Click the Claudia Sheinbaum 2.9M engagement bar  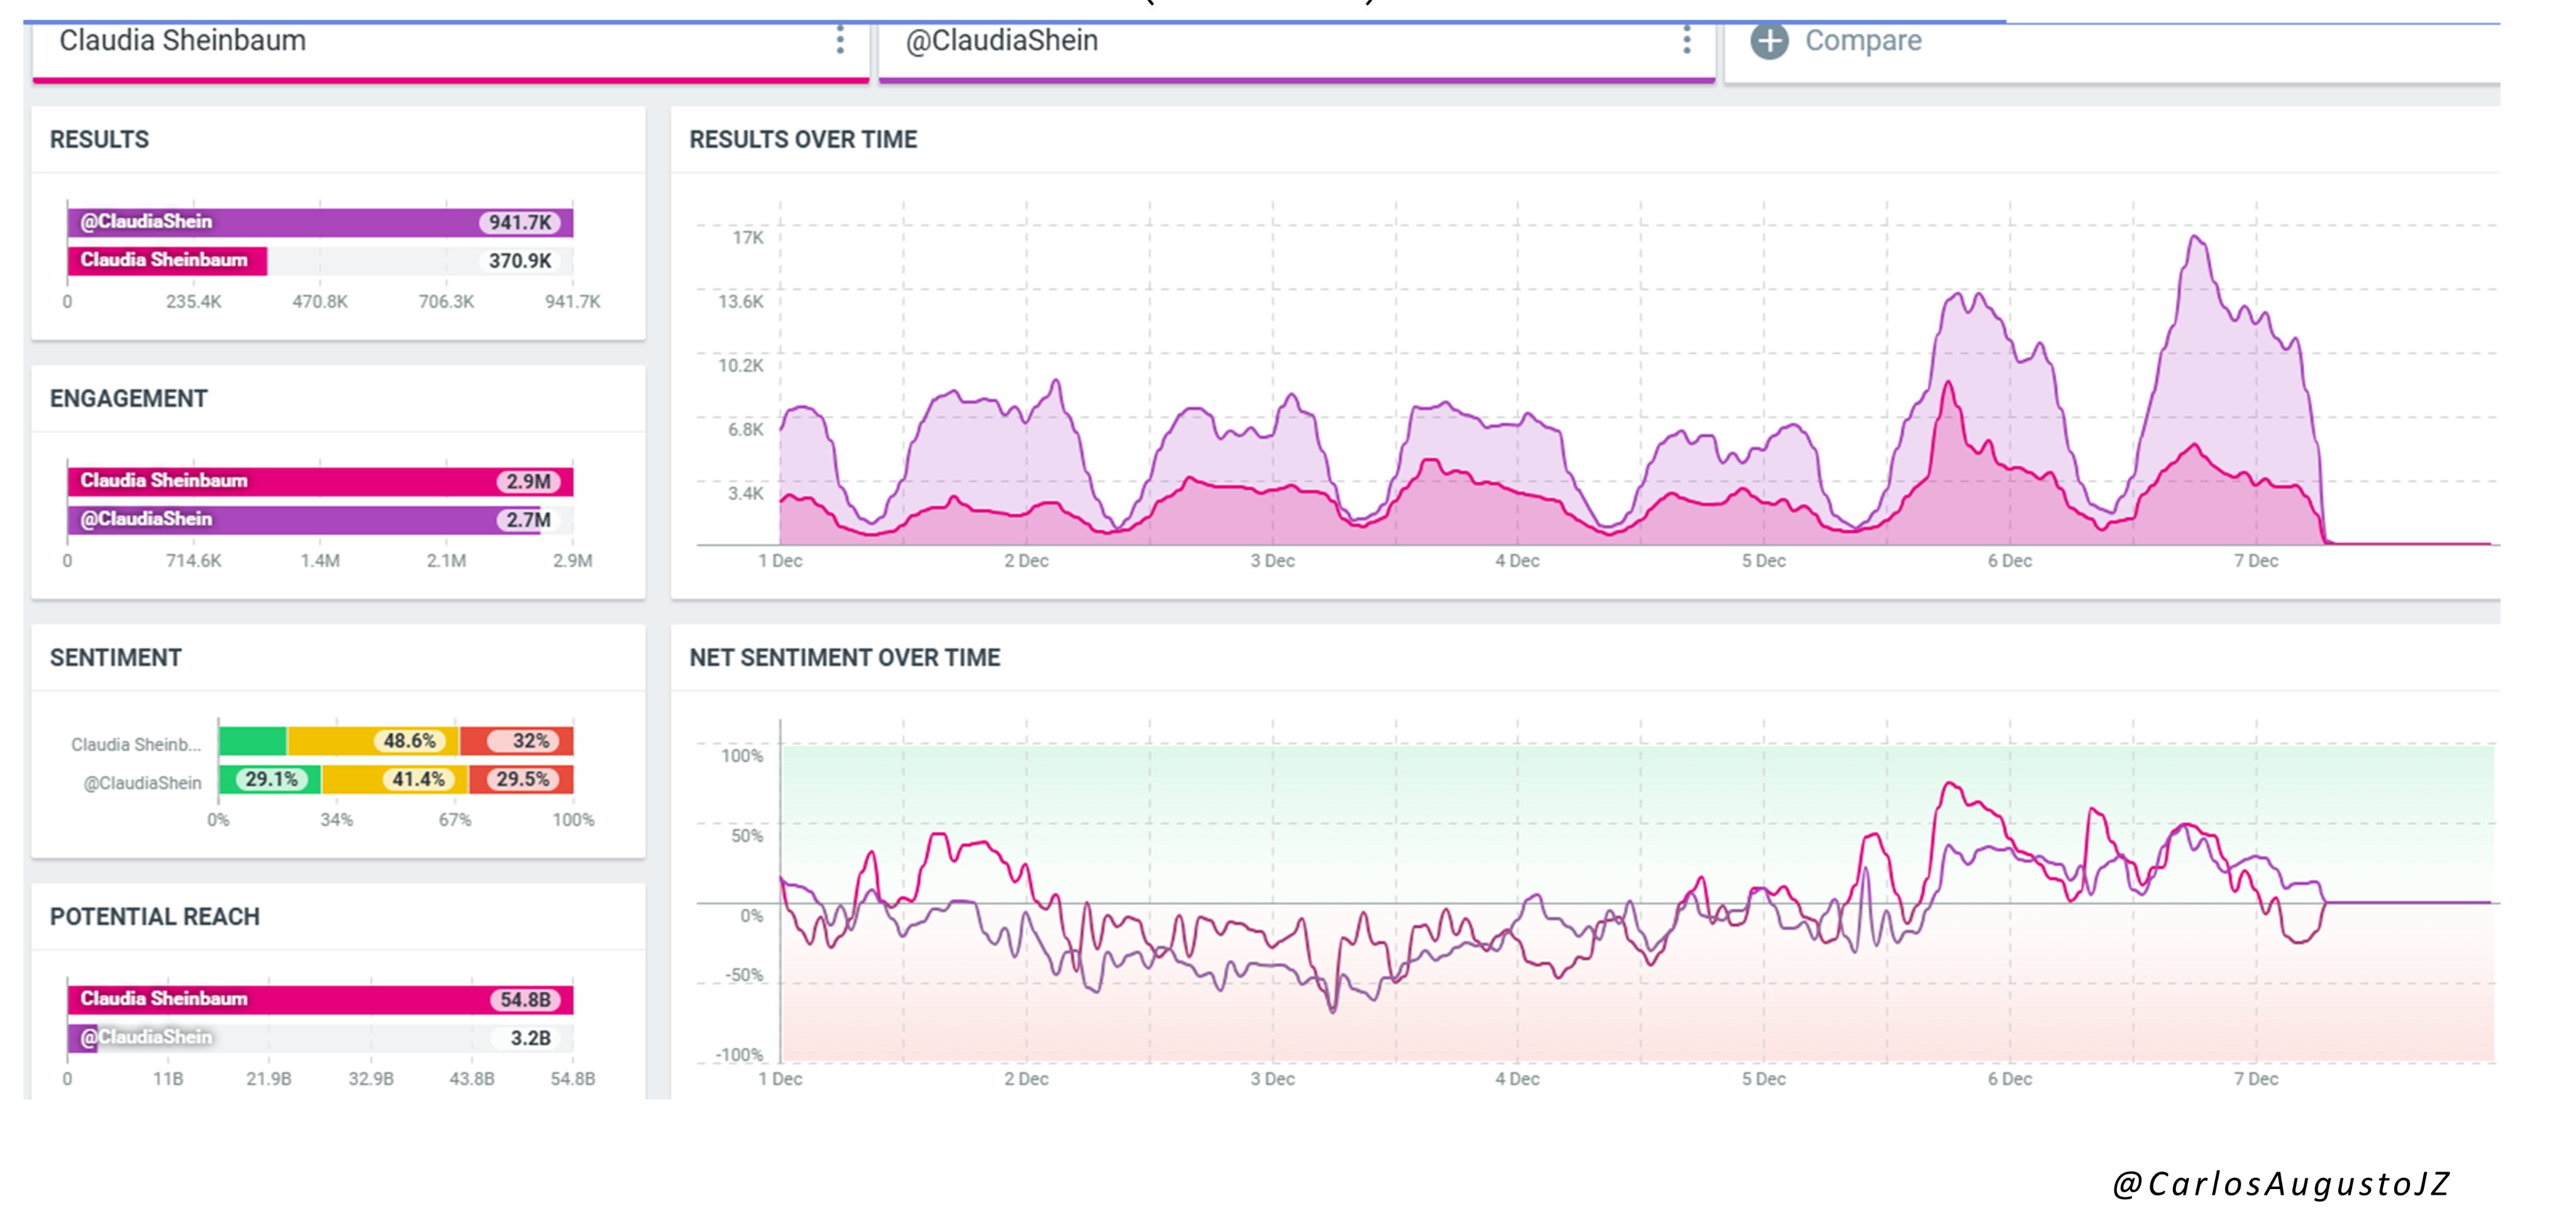[320, 481]
